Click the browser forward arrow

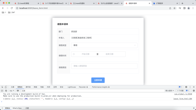tap(7, 8)
